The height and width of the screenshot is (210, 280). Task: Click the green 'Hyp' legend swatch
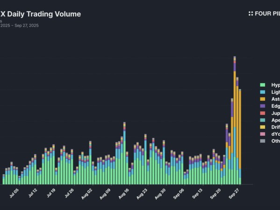tap(263, 85)
